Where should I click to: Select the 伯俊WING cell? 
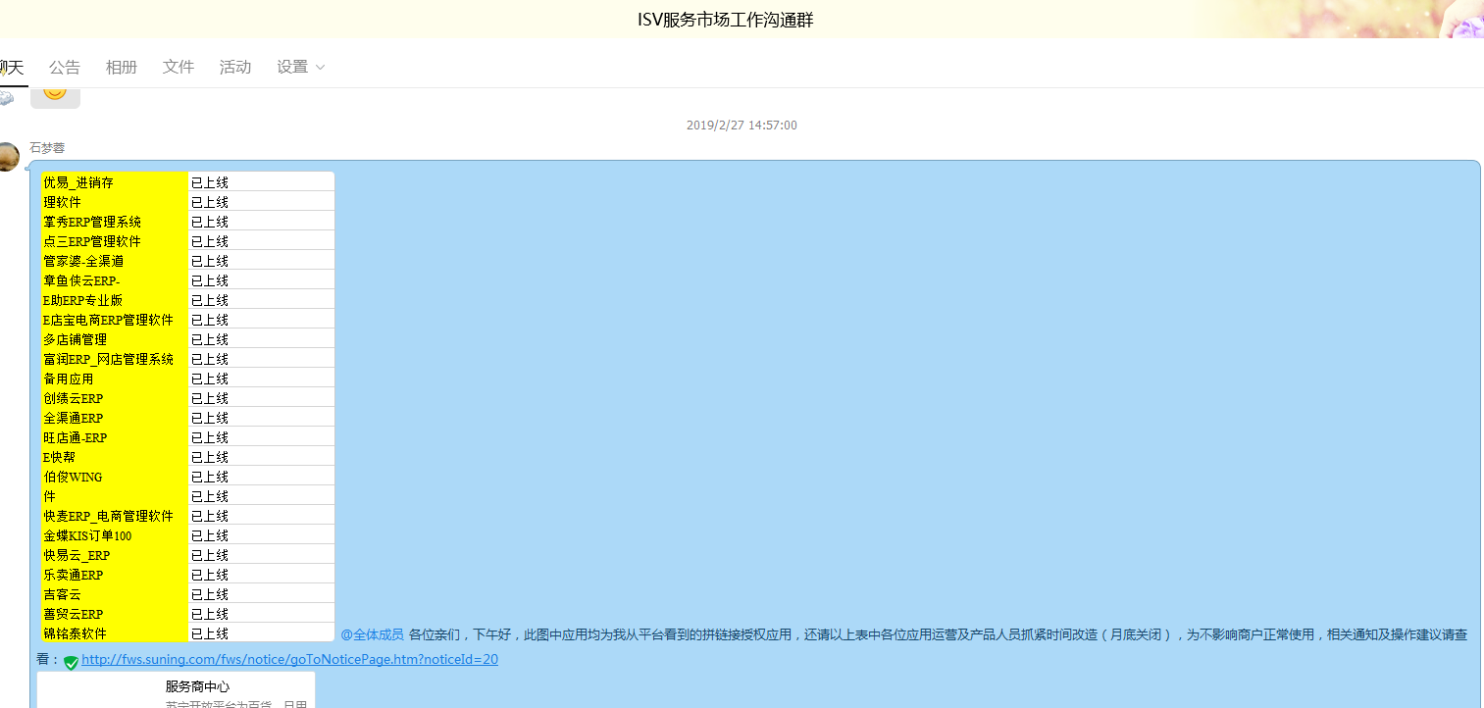115,477
